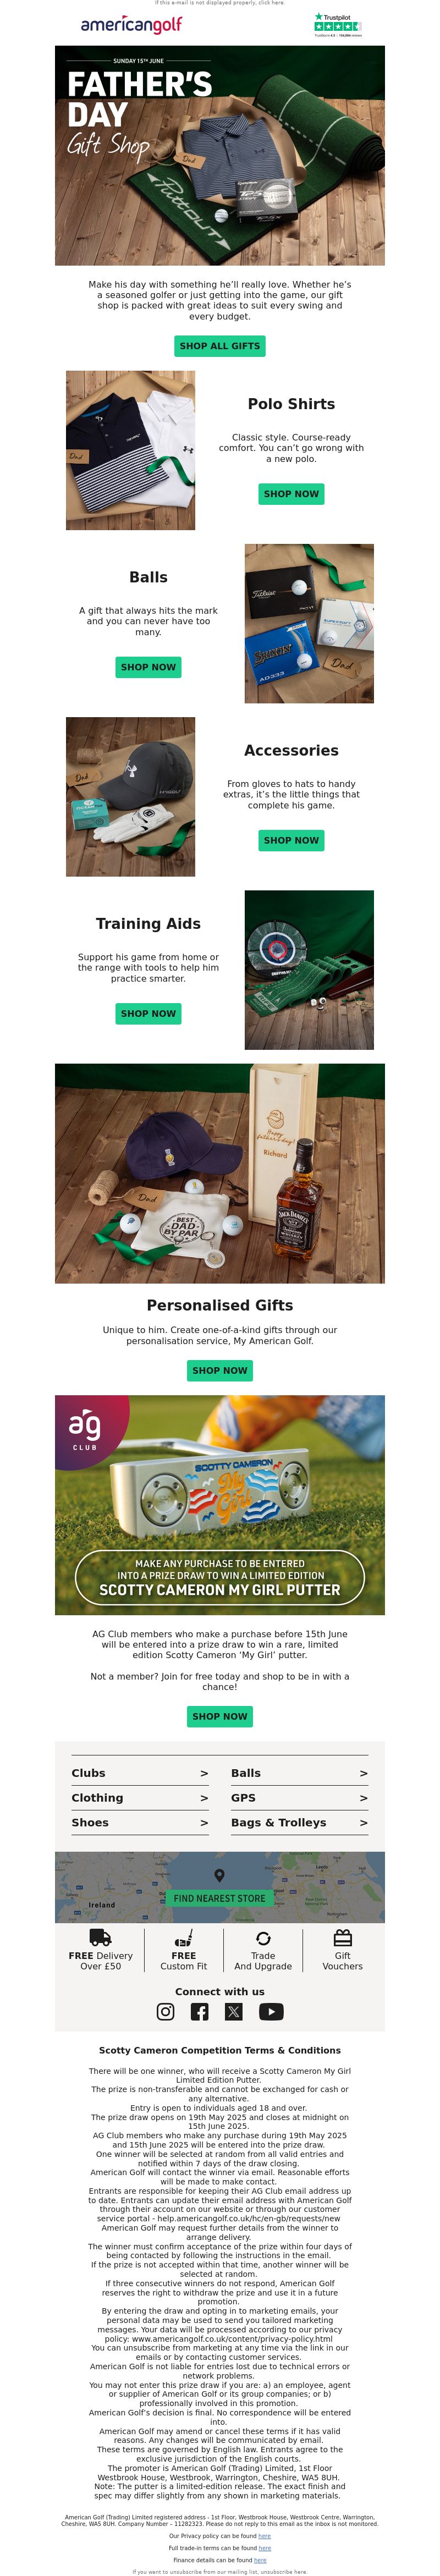This screenshot has height=2576, width=440.
Task: Open the YouTube social icon
Action: pos(271,2011)
